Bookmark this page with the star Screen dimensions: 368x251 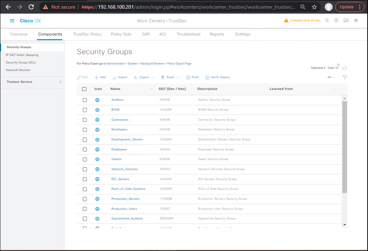tap(314, 7)
